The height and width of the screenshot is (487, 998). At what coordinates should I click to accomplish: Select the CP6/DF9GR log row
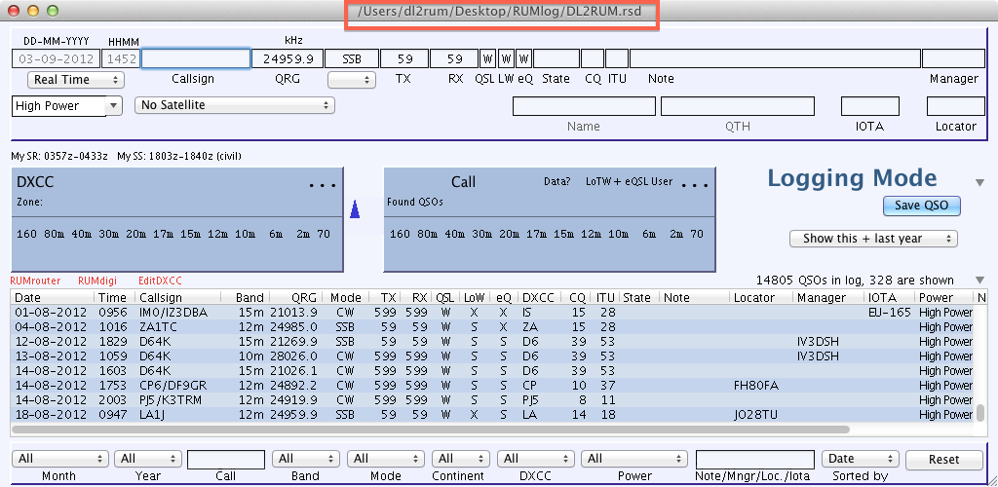coord(492,386)
